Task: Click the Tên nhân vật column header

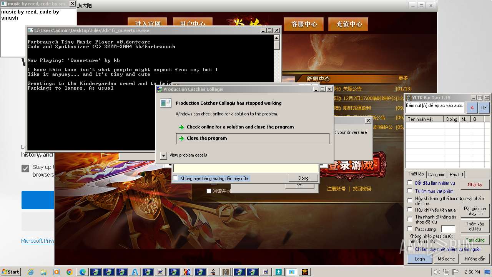Action: click(425, 119)
